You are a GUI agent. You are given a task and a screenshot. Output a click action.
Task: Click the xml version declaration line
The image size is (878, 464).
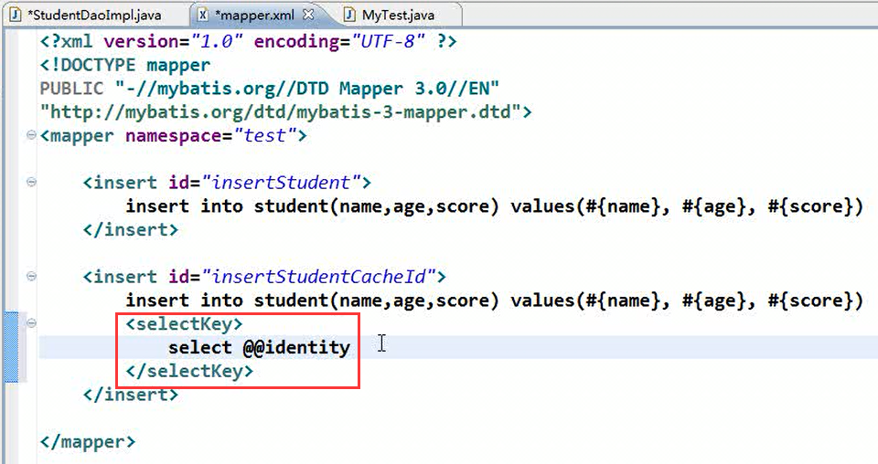(249, 41)
